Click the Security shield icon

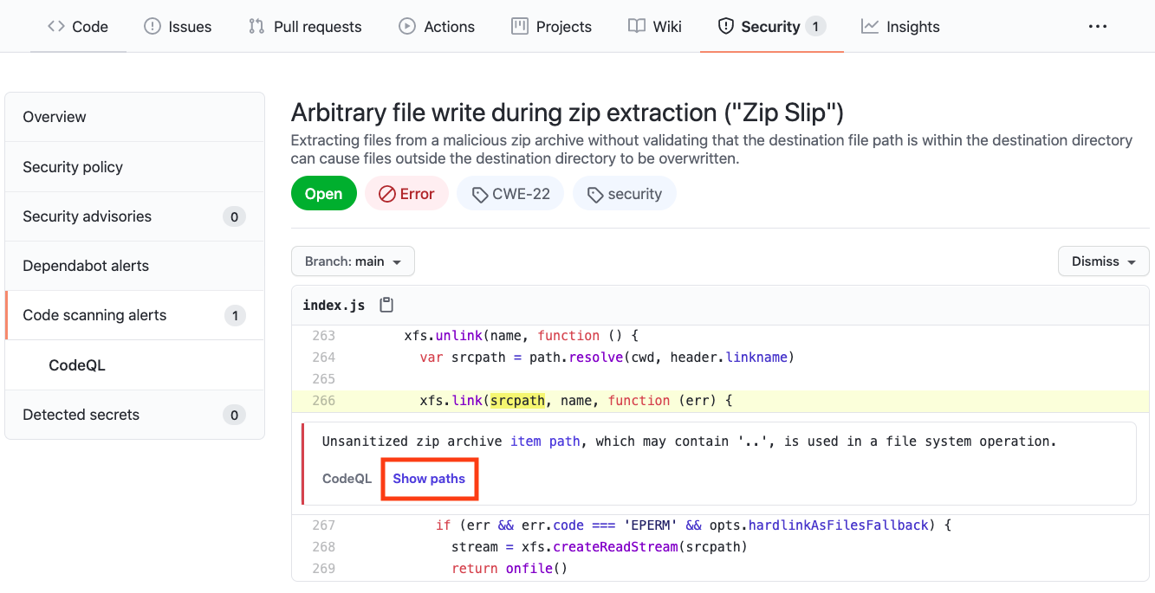[726, 27]
